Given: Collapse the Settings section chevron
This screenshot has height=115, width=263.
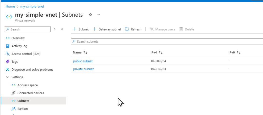Looking at the screenshot, I should point(7,77).
